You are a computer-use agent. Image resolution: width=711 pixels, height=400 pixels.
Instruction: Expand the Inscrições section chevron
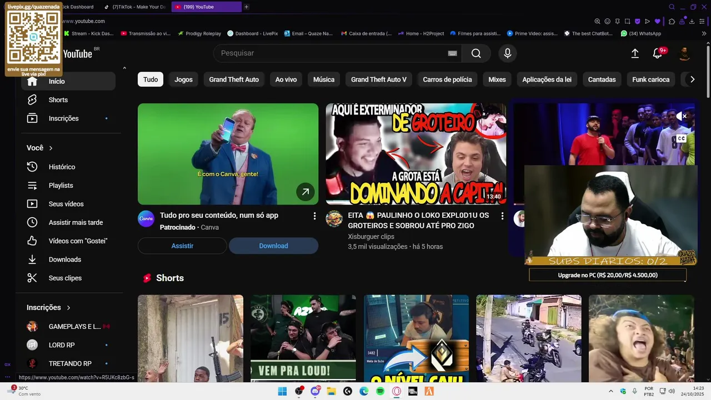coord(69,308)
